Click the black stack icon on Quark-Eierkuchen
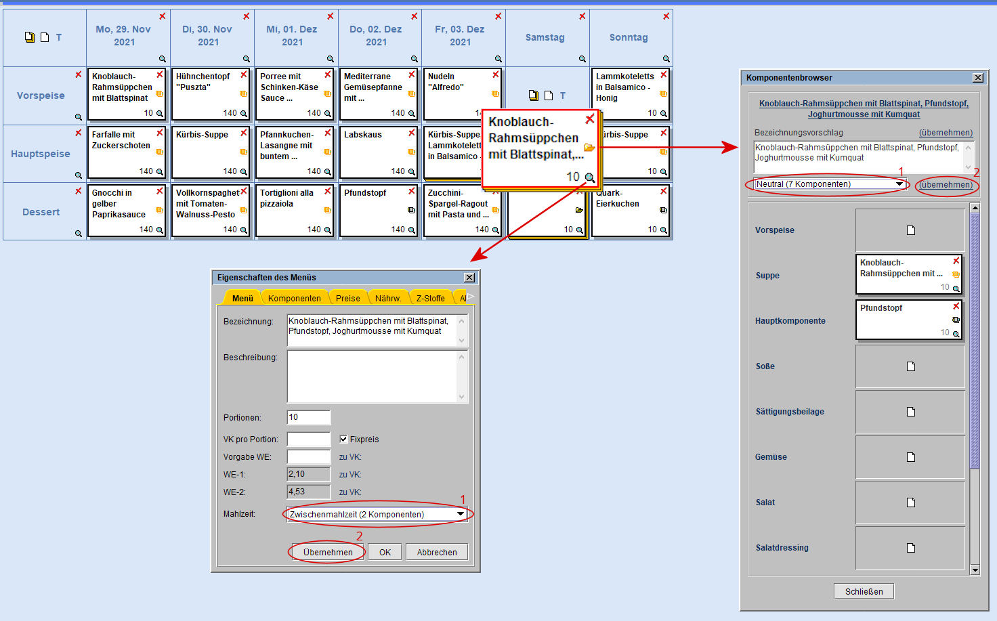 (x=664, y=210)
